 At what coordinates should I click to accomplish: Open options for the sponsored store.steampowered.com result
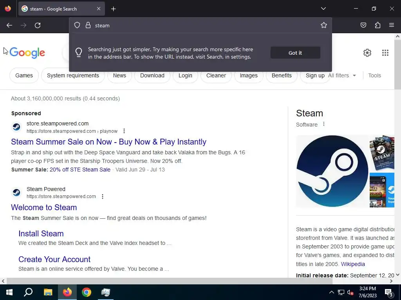pyautogui.click(x=124, y=131)
